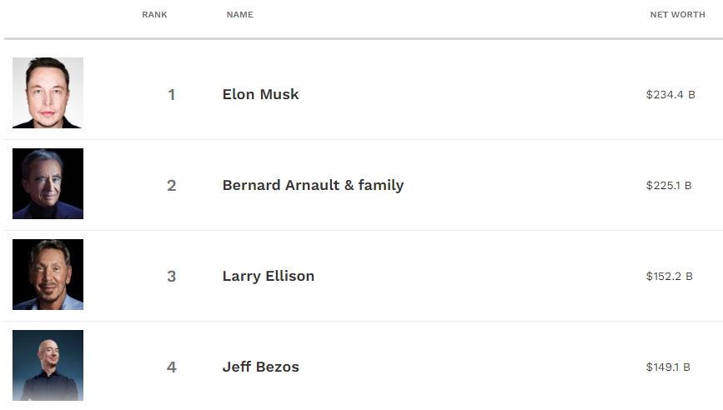Open the Elon Musk name link
This screenshot has width=723, height=410.
[x=260, y=94]
